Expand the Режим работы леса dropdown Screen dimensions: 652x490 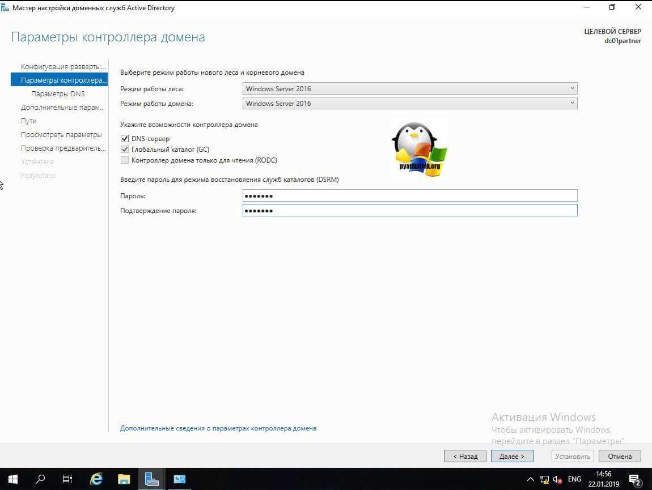(x=409, y=88)
